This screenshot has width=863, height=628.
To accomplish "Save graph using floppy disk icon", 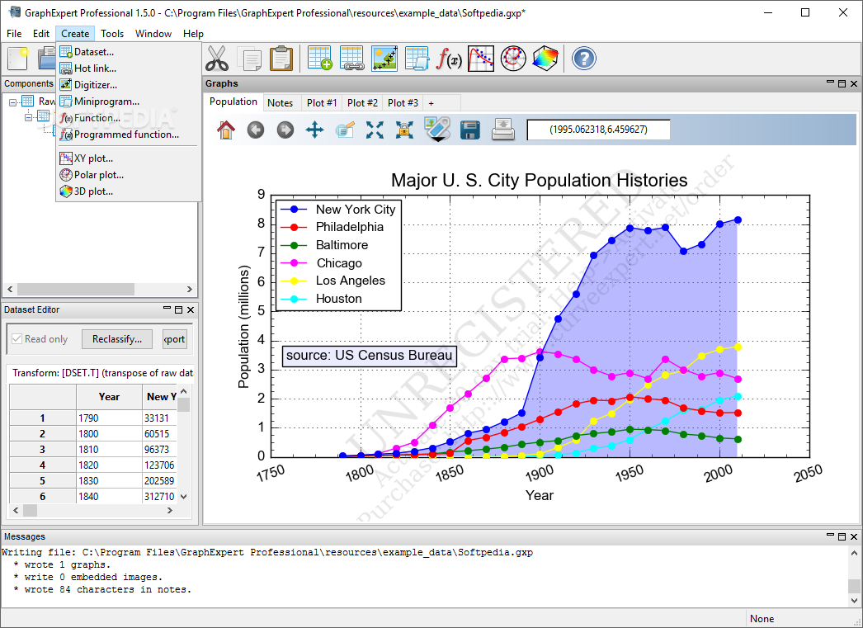I will pos(470,130).
